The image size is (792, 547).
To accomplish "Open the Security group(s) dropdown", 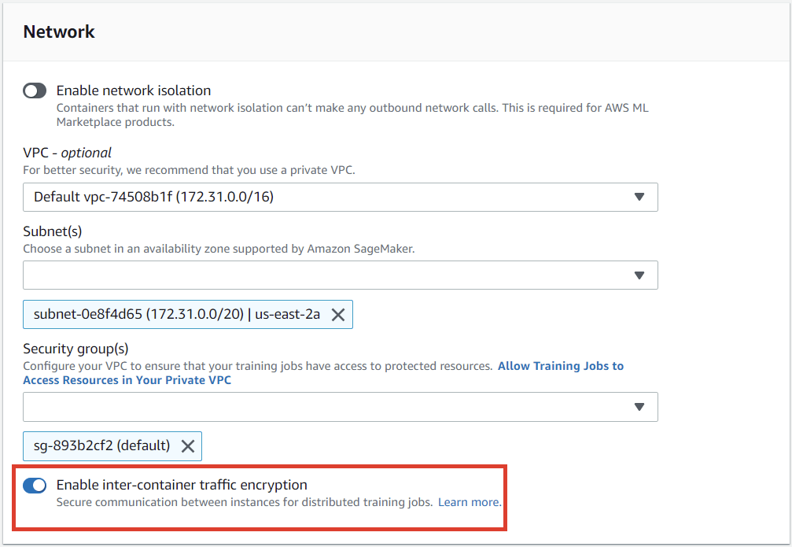I will tap(341, 407).
